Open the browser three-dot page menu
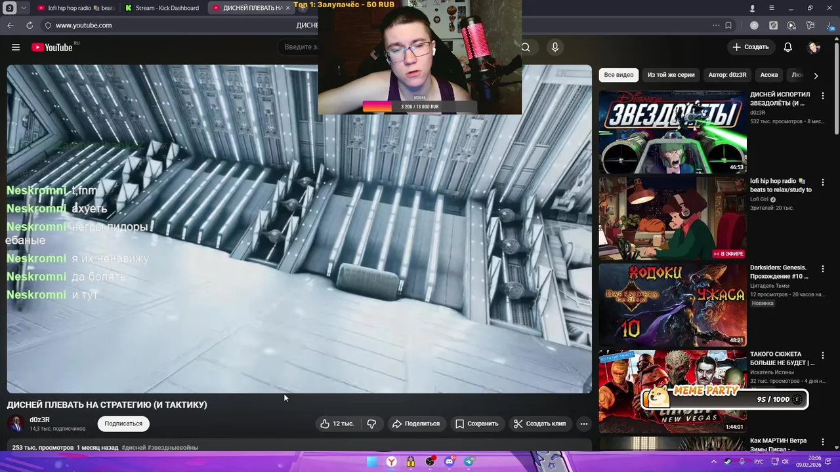The width and height of the screenshot is (840, 472). point(716,25)
